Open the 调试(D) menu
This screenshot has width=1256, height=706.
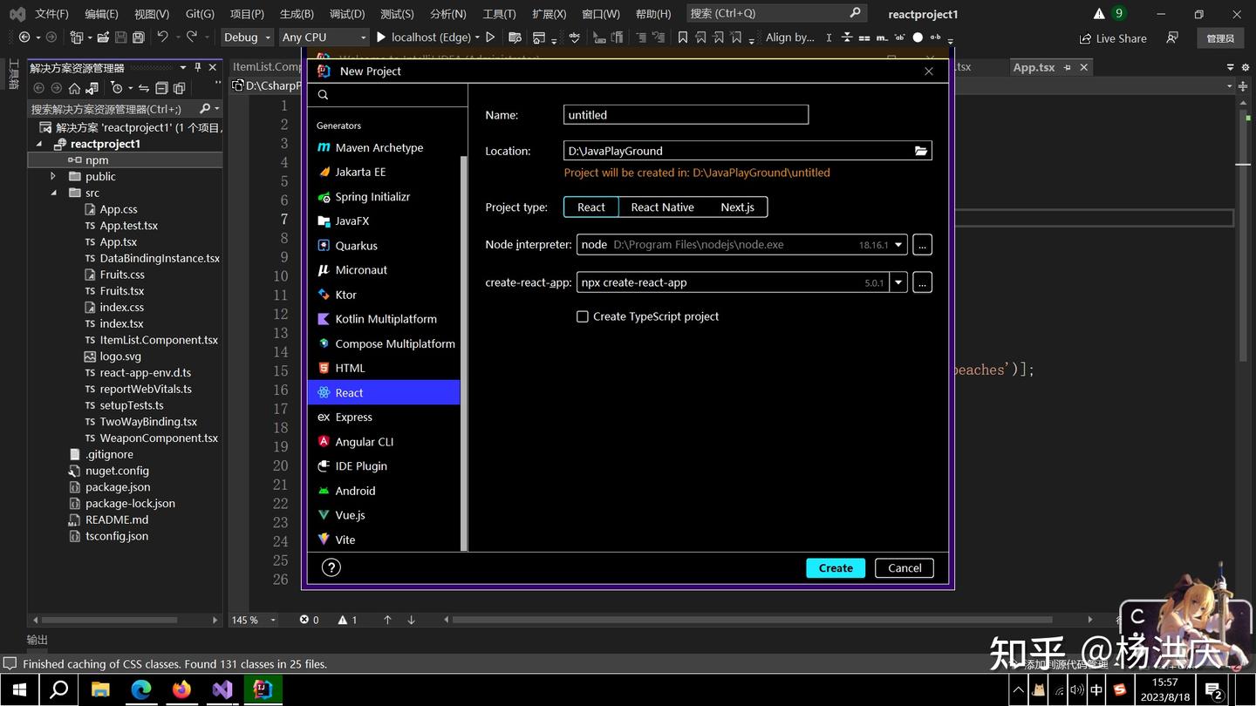click(347, 14)
